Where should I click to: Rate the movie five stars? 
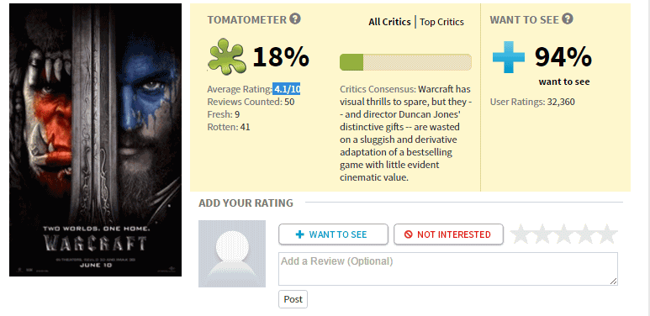point(607,234)
